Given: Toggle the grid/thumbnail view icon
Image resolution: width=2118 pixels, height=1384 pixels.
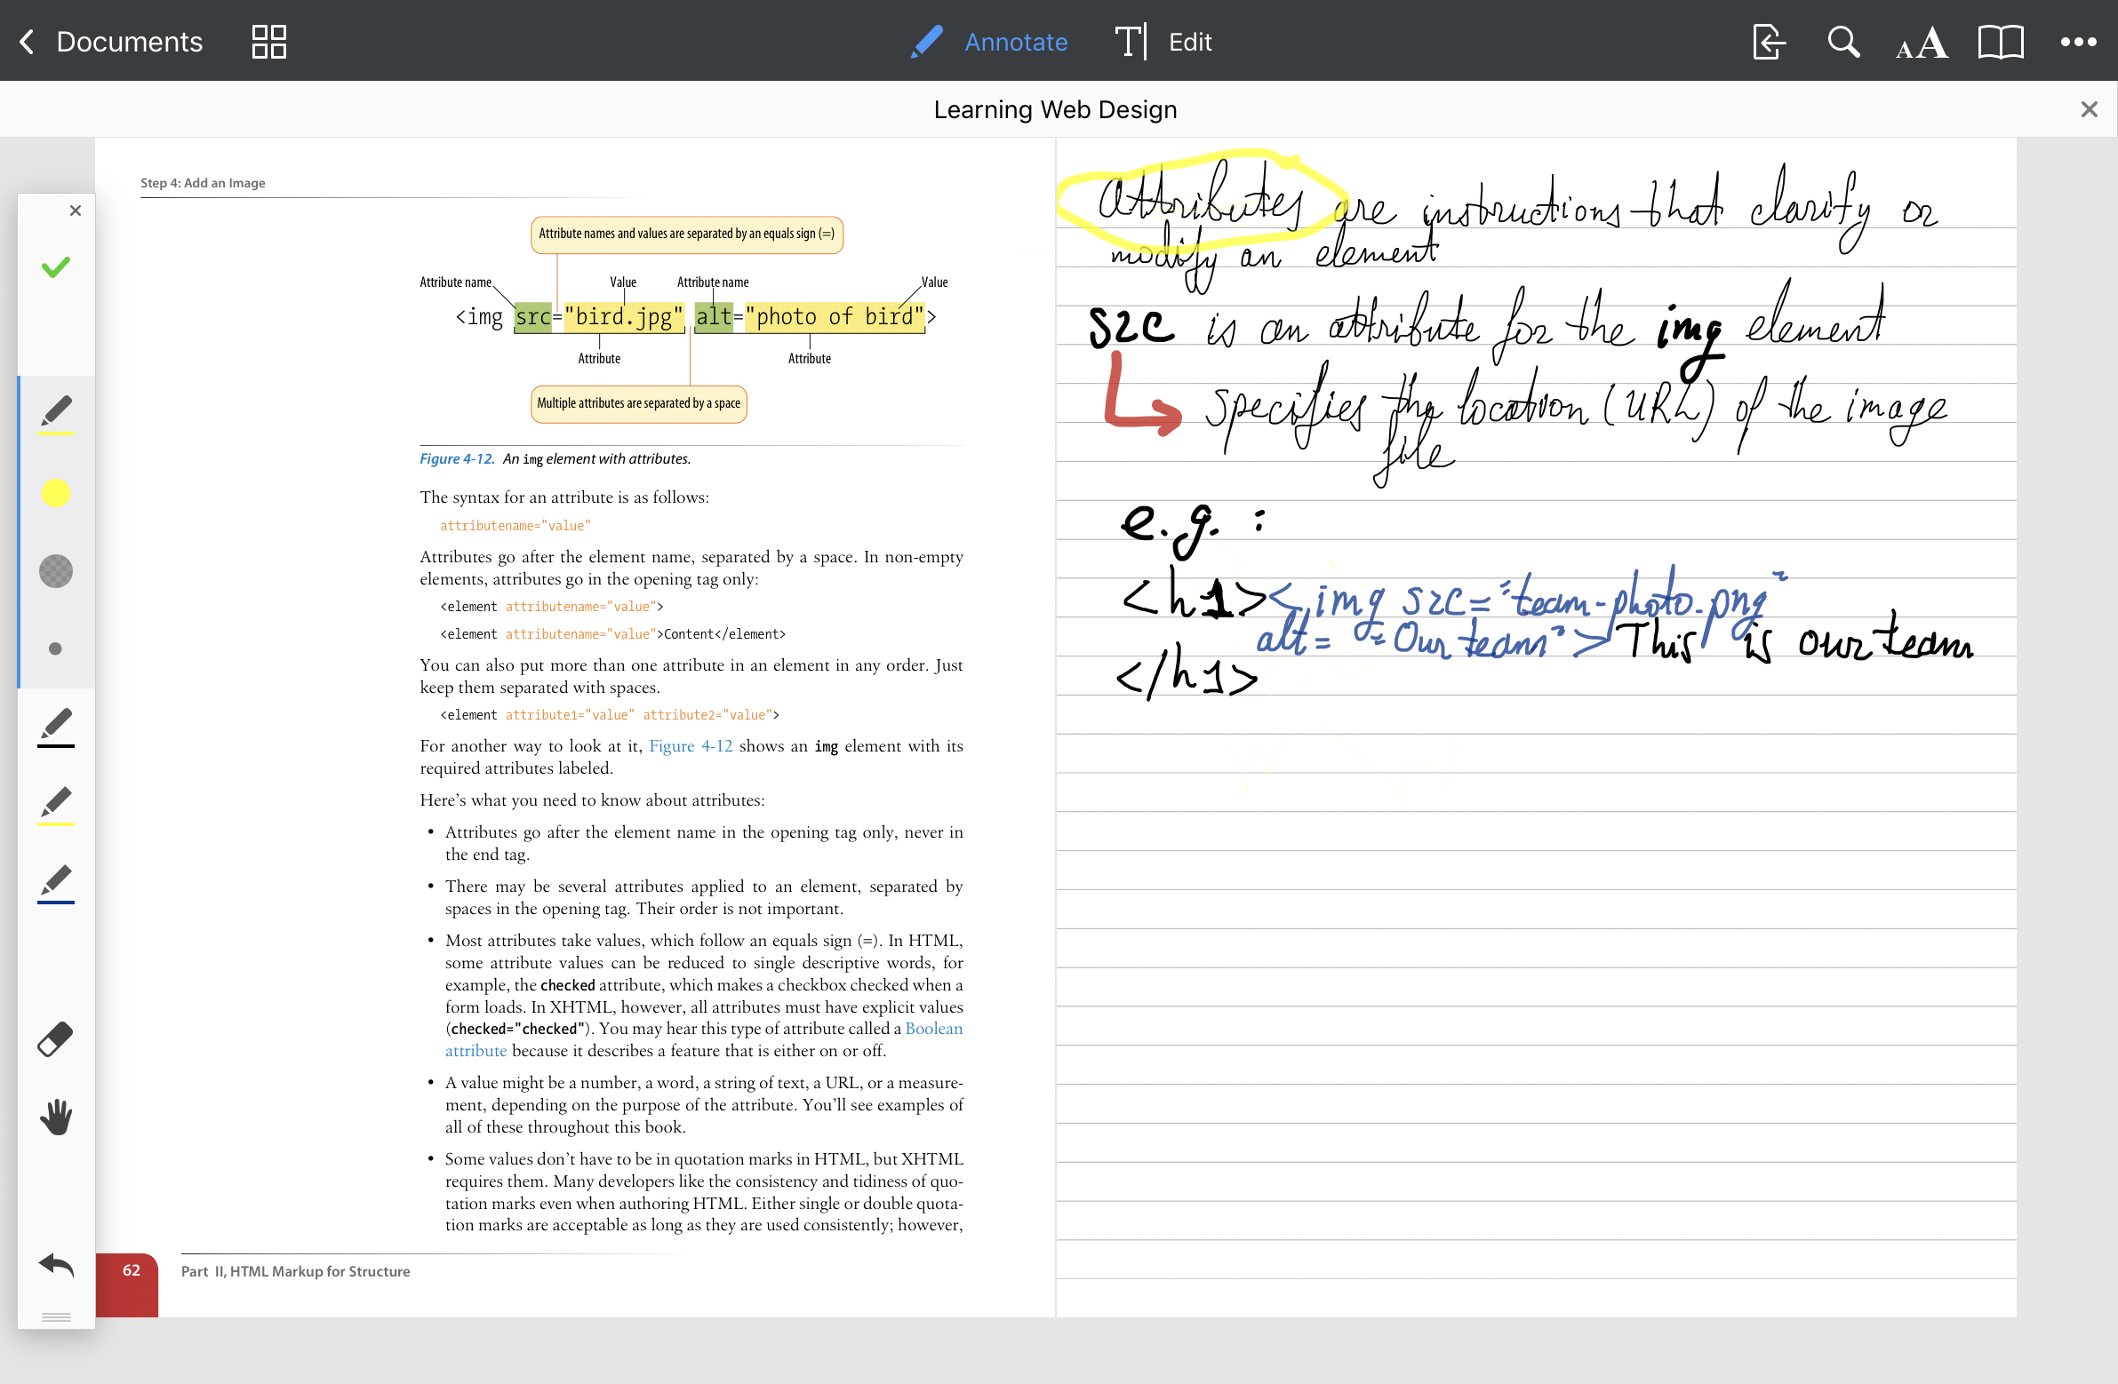Looking at the screenshot, I should pos(268,42).
